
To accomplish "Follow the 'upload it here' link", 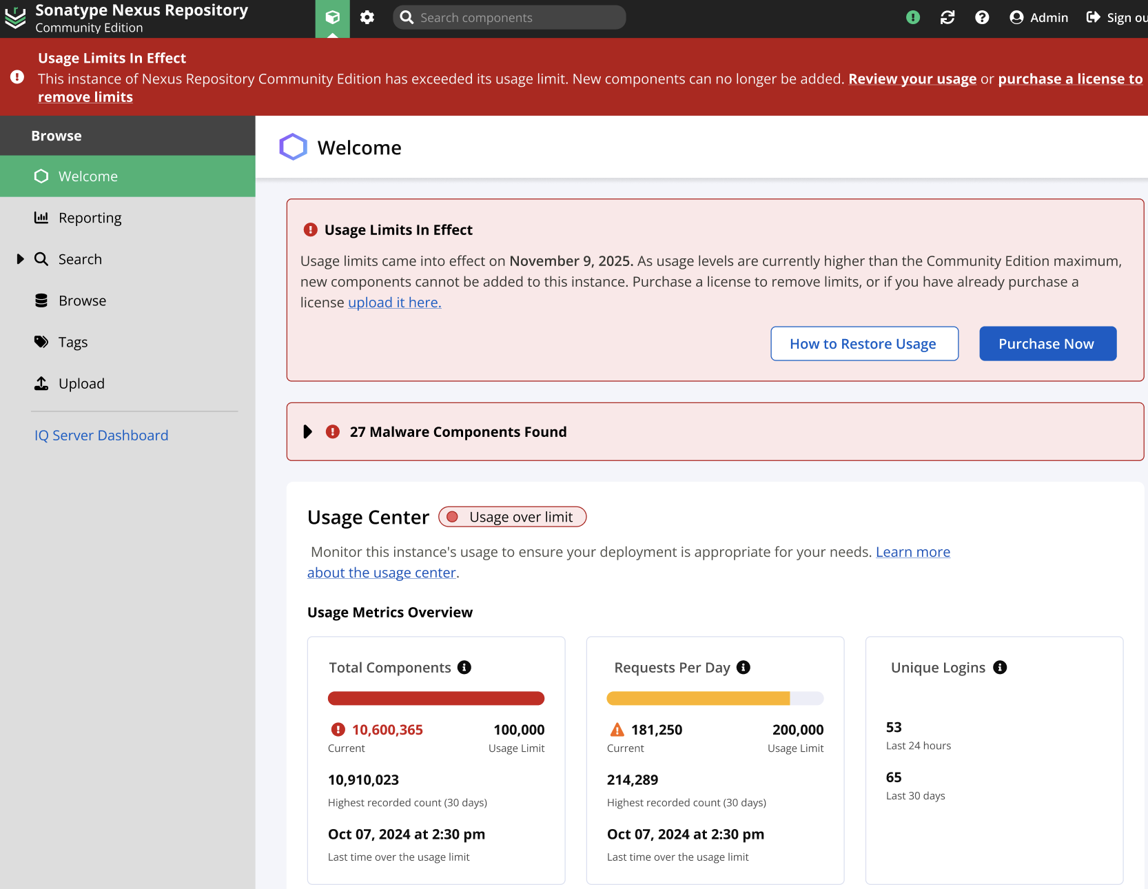I will pyautogui.click(x=395, y=303).
